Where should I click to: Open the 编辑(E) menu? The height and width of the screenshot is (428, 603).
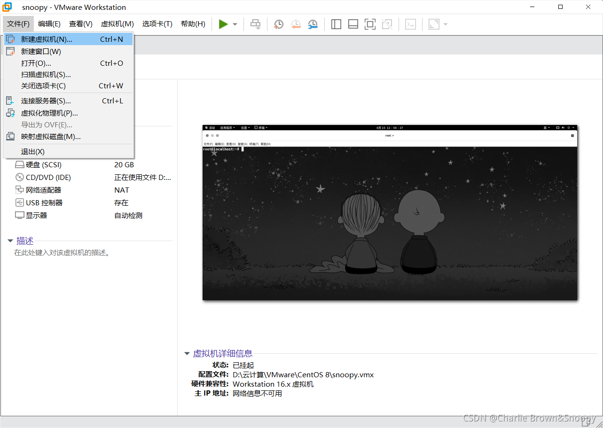[49, 24]
